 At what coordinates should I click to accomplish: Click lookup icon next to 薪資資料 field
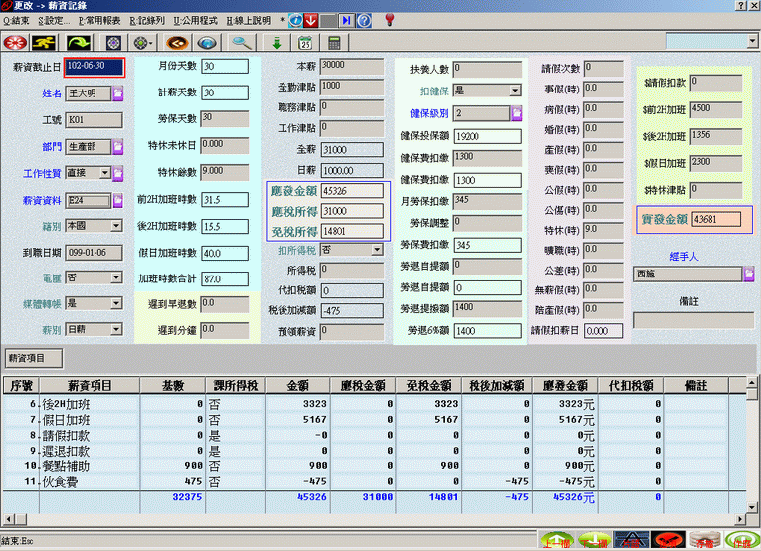(118, 200)
